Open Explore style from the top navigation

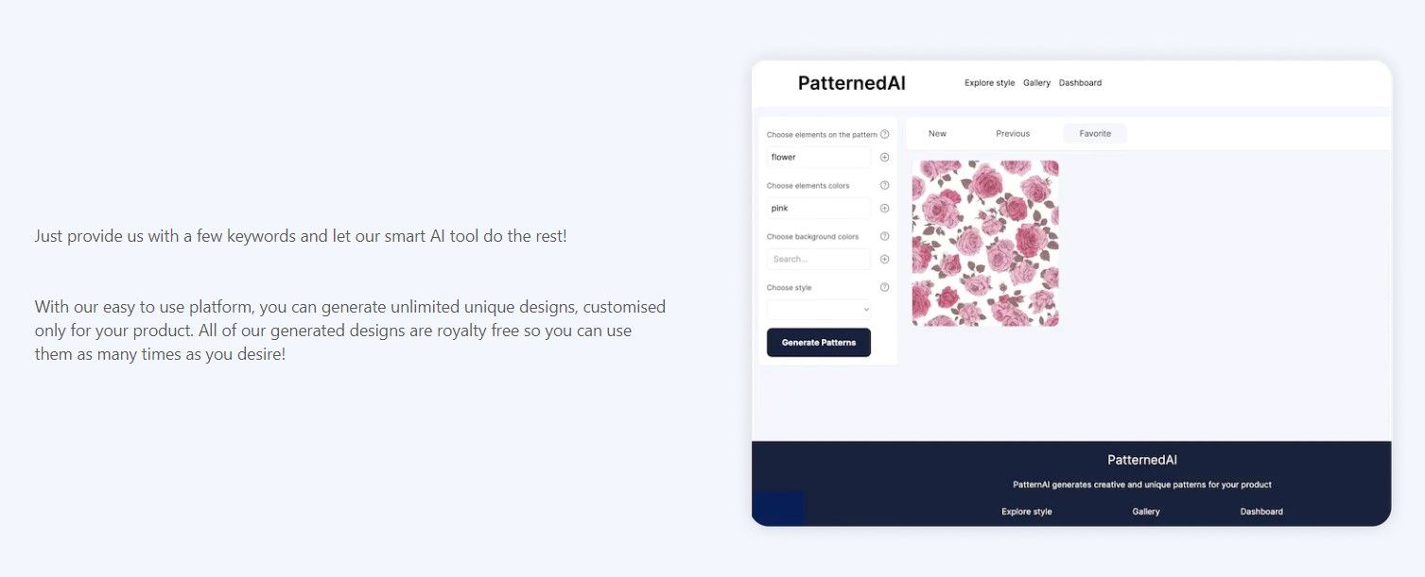tap(989, 82)
